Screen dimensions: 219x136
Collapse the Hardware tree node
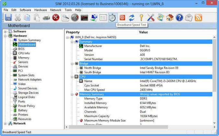(x=5, y=36)
